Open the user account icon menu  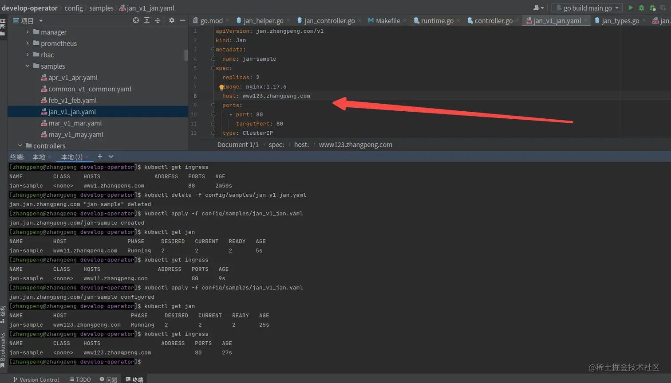(x=538, y=8)
